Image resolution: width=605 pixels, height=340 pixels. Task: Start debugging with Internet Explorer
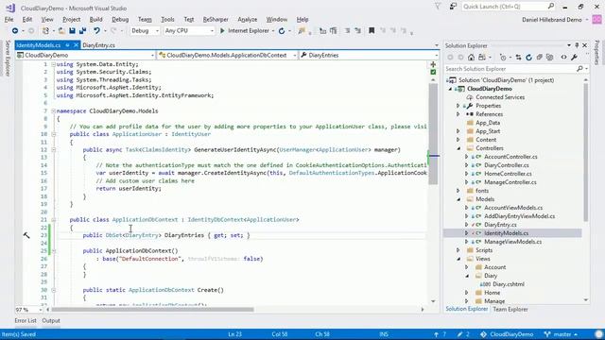[245, 31]
